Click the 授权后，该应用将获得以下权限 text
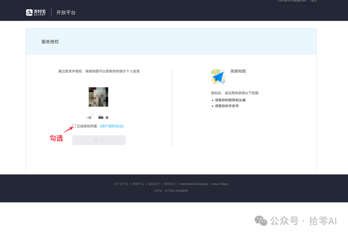This screenshot has width=348, height=235. [235, 93]
